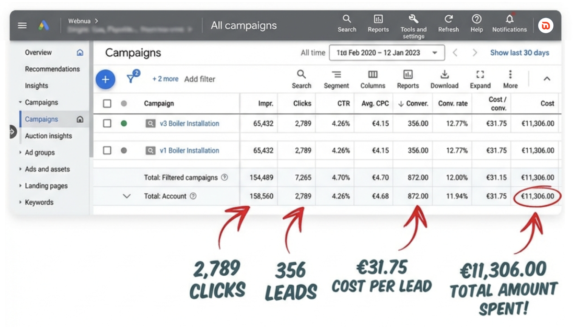Click the All campaigns title in header
The image size is (573, 327).
pyautogui.click(x=244, y=26)
